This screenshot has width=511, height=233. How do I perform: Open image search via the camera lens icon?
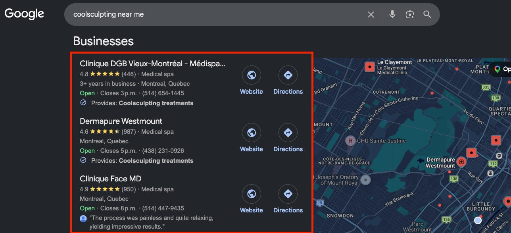410,15
